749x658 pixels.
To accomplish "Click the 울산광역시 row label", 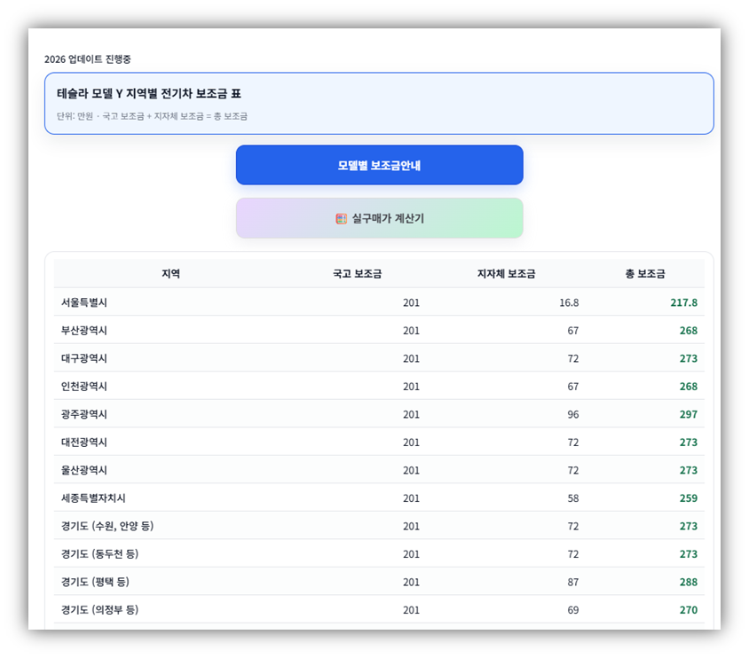I will (x=84, y=470).
